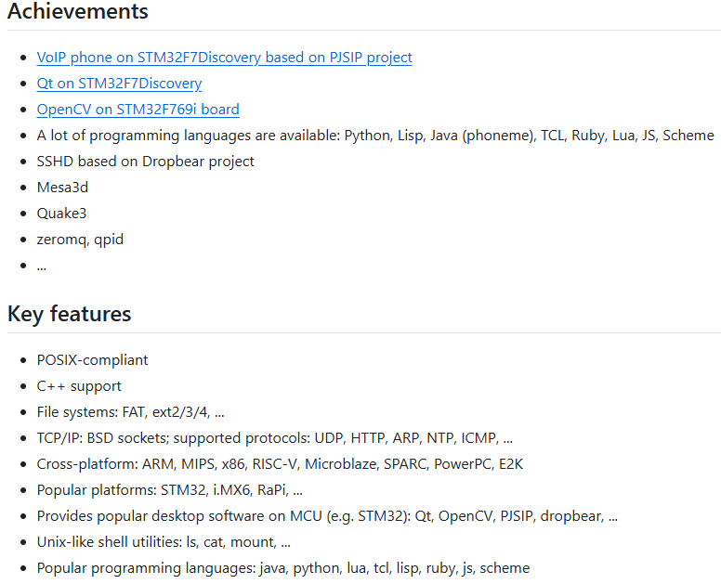721x584 pixels.
Task: Click the 'Popular programming languages: java, python' line
Action: click(x=282, y=568)
